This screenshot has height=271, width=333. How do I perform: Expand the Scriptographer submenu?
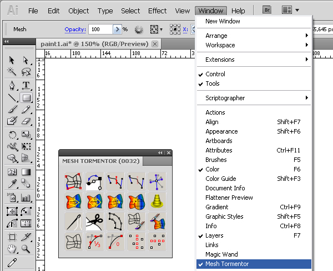[254, 98]
